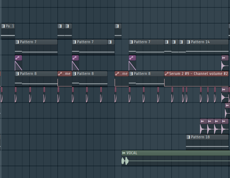Select the first '..me' automation clip
The image size is (230, 178).
click(x=65, y=74)
